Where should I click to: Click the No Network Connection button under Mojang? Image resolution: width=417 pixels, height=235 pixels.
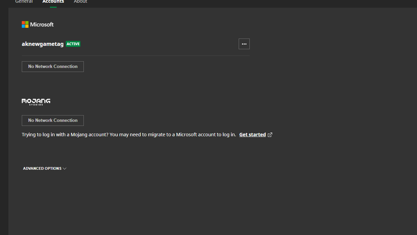53,121
